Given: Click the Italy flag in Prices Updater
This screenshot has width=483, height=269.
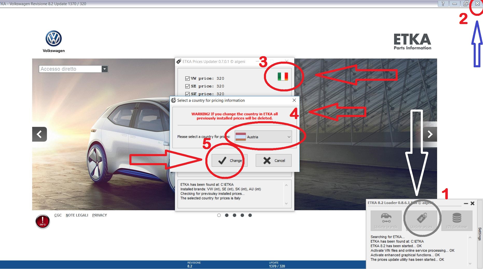Looking at the screenshot, I should [x=283, y=76].
